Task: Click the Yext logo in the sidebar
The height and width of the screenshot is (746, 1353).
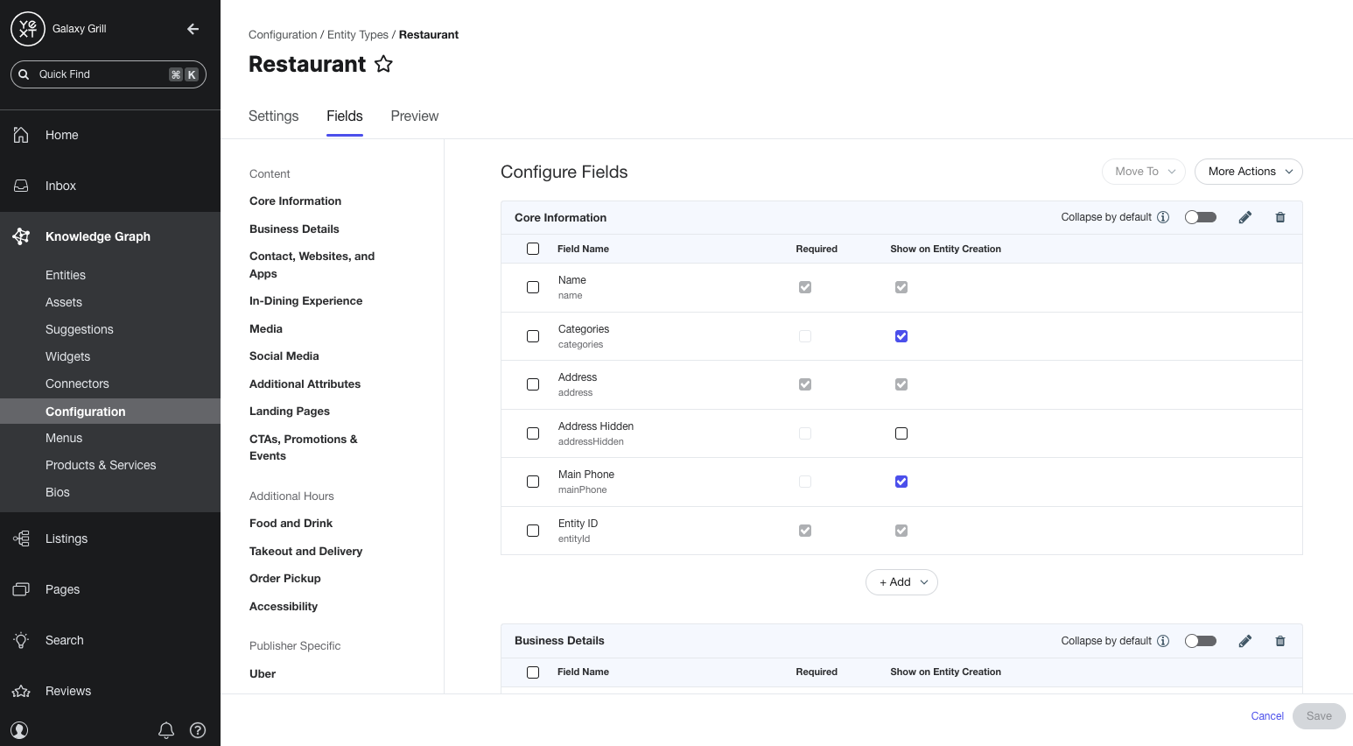Action: tap(28, 29)
